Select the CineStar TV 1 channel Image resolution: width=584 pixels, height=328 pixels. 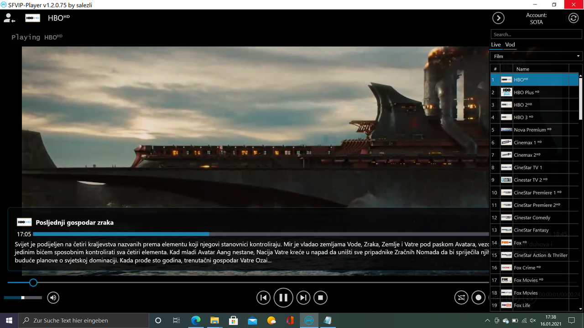tap(534, 168)
